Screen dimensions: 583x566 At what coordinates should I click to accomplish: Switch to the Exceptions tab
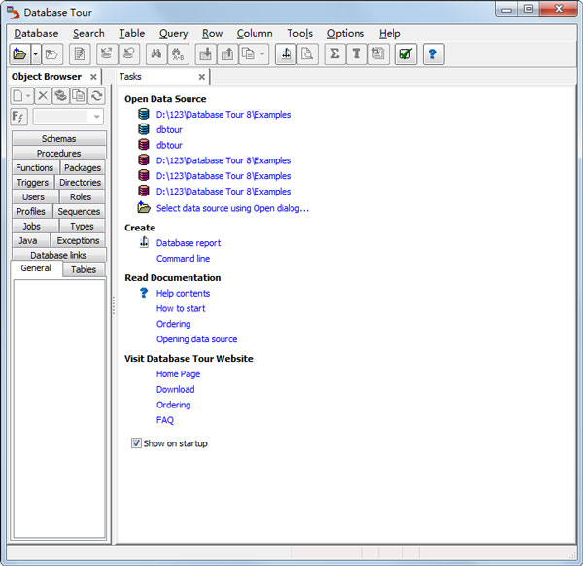tap(78, 240)
